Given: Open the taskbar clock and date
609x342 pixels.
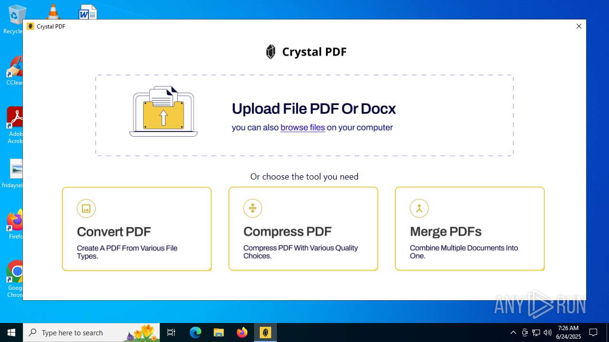Looking at the screenshot, I should 569,332.
